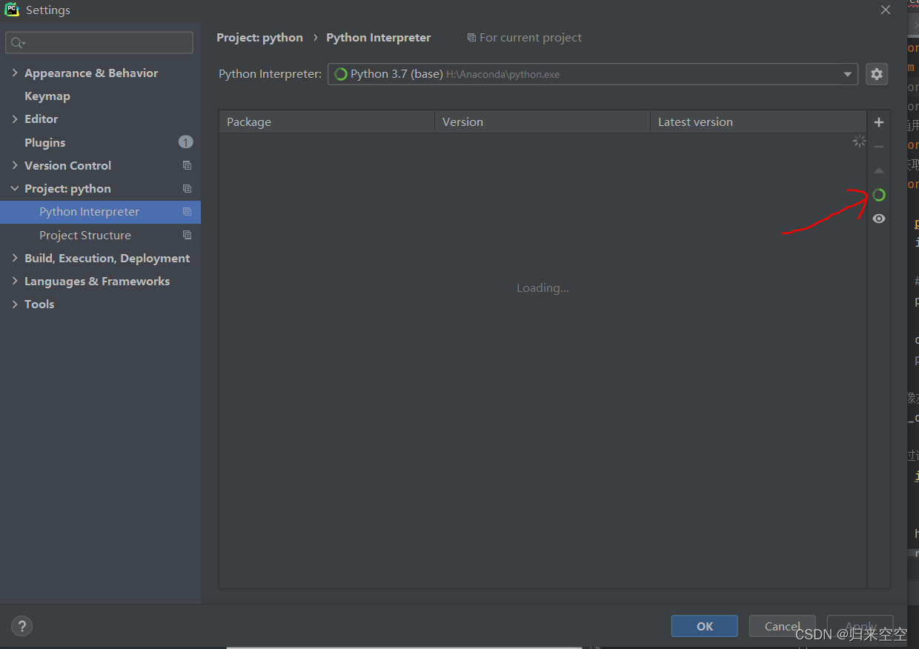Open the Plugins settings page

point(45,142)
